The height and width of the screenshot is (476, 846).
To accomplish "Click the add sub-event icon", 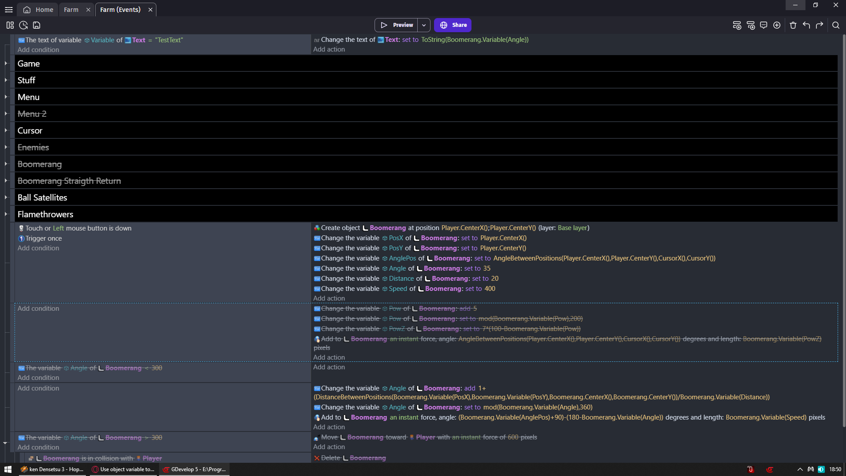I will coord(751,25).
